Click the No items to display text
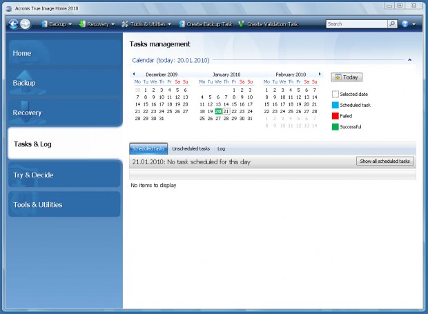Screen dimensions: 428x314 click(153, 185)
